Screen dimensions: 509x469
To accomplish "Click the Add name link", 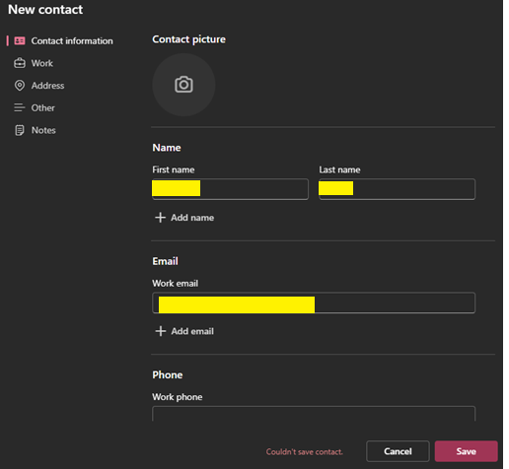I will pyautogui.click(x=184, y=218).
